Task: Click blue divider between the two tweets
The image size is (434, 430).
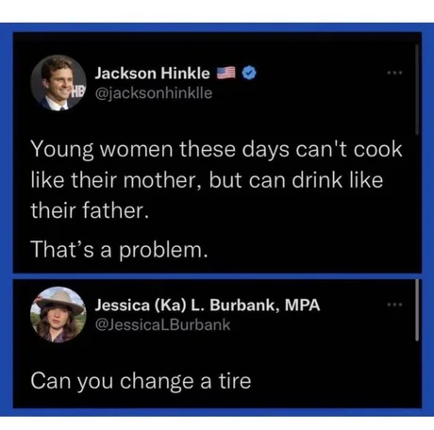Action: pos(217,276)
